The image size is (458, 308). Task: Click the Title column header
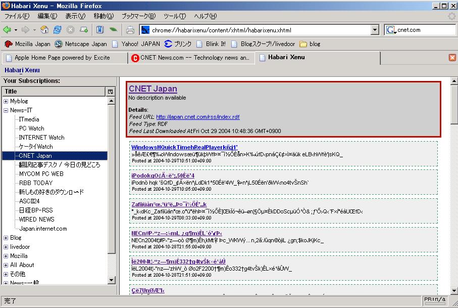(54, 92)
